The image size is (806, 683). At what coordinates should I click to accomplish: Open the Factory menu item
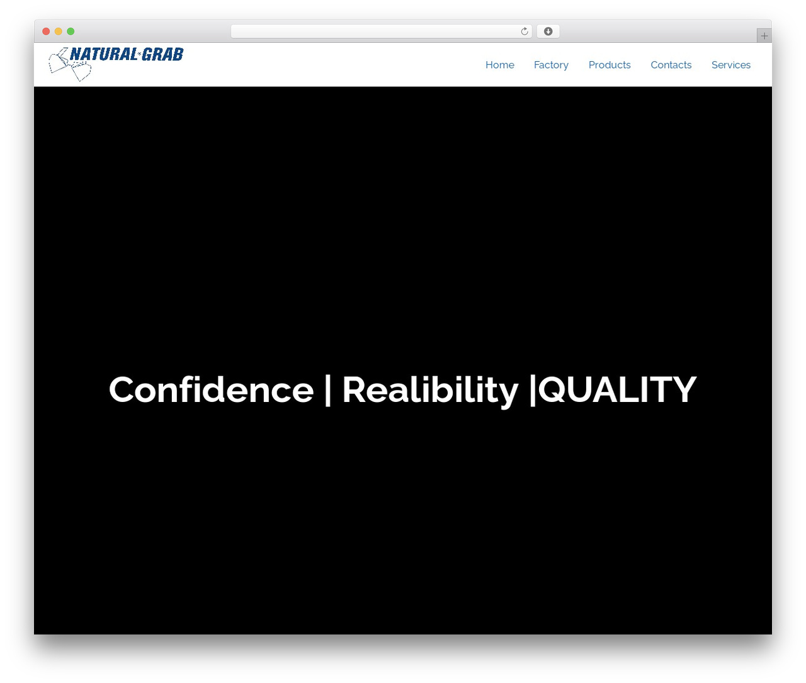551,65
